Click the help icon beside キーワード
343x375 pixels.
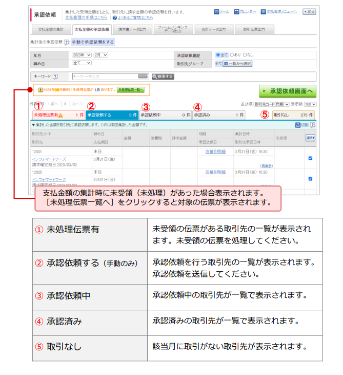(x=55, y=77)
